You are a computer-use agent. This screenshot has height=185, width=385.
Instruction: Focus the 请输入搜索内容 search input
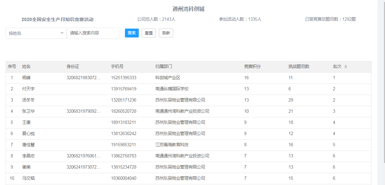(93, 33)
